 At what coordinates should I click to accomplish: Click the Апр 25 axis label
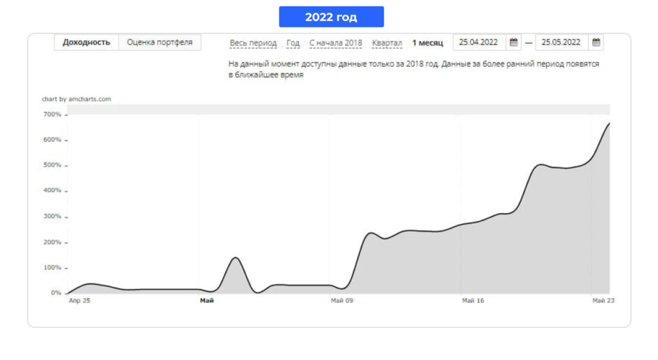tap(79, 301)
